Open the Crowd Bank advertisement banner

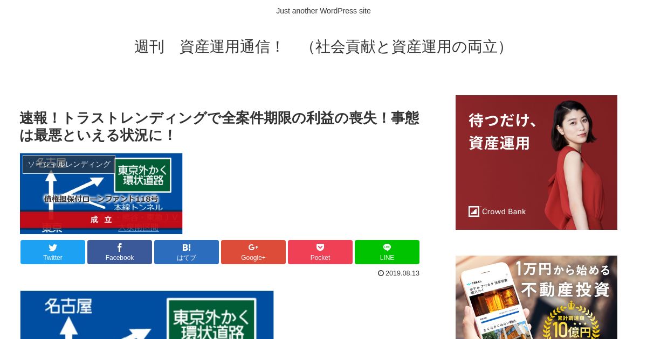[x=536, y=163]
